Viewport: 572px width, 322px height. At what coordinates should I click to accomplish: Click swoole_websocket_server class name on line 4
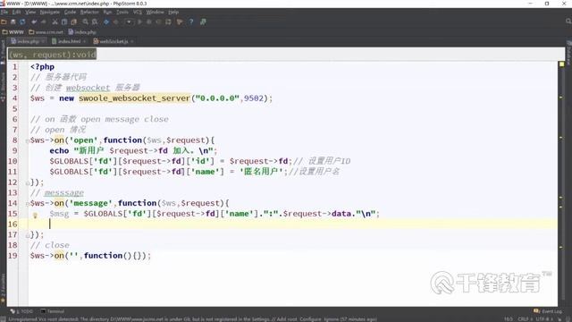[x=135, y=98]
